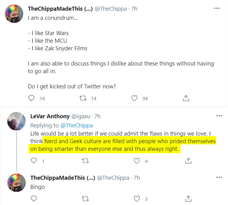Image resolution: width=228 pixels, height=205 pixels.
Task: Reply to the Bingo tweet
Action: pyautogui.click(x=34, y=199)
